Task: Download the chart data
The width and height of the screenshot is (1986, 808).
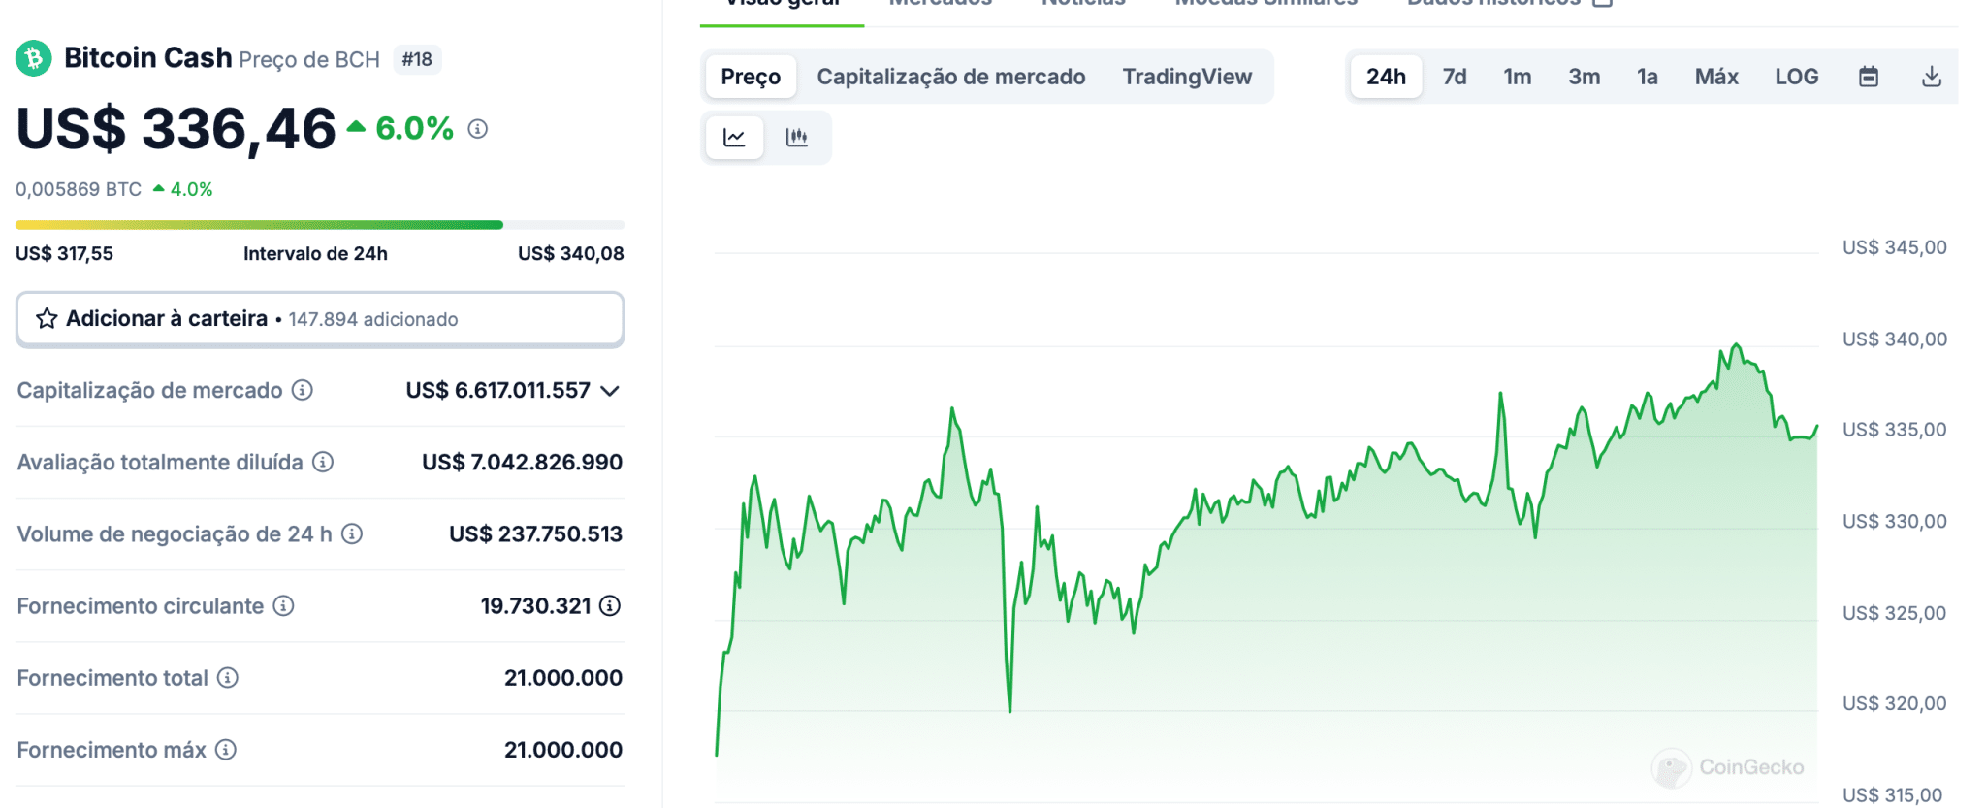Action: [x=1932, y=77]
